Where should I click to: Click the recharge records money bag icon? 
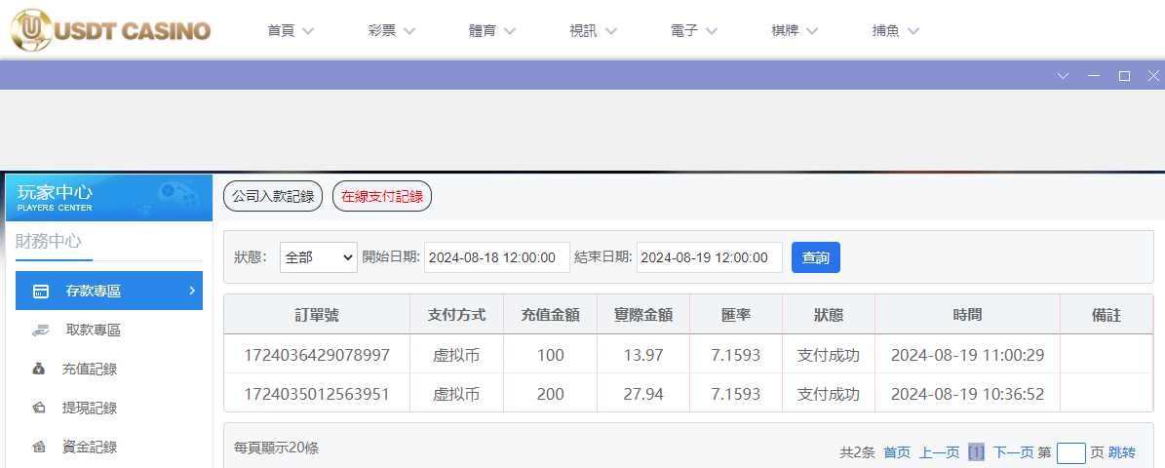[x=40, y=369]
